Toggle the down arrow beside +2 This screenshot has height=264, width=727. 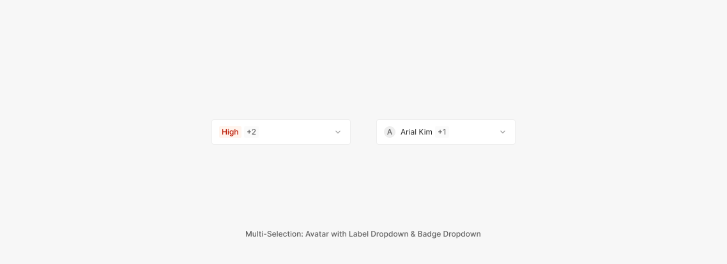pos(338,132)
